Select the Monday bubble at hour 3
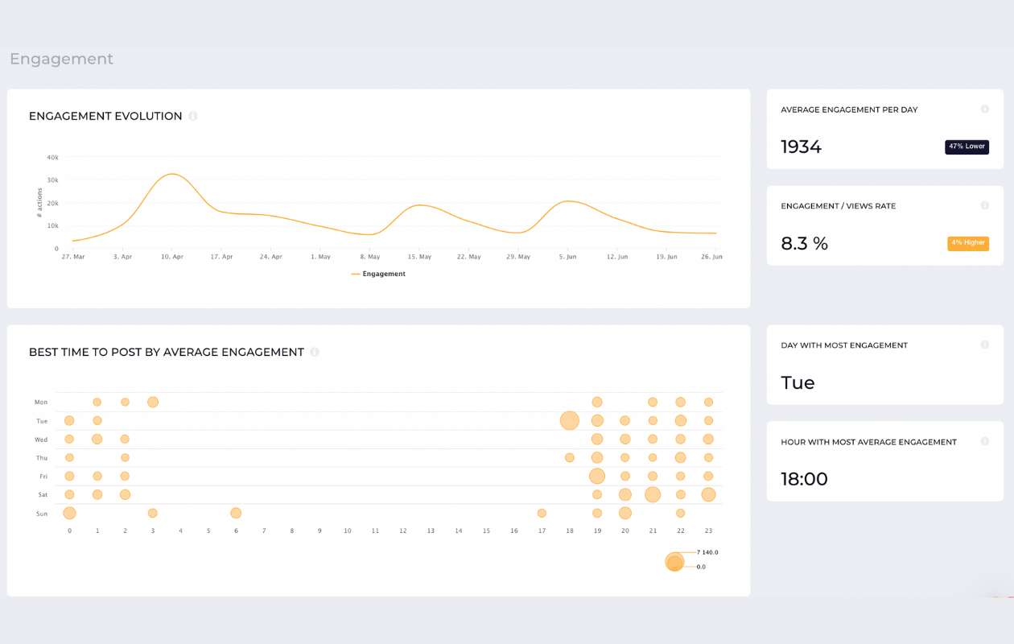This screenshot has width=1014, height=644. coord(153,402)
